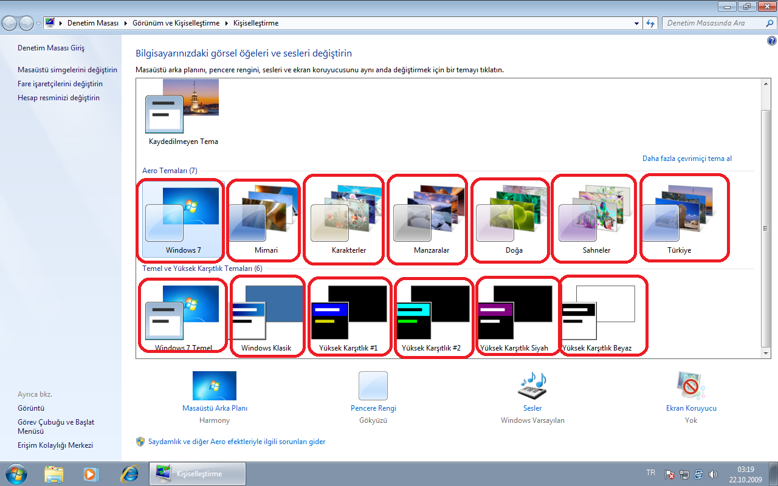
Task: Click Kişiselleştirme breadcrumb in address bar
Action: pos(255,23)
